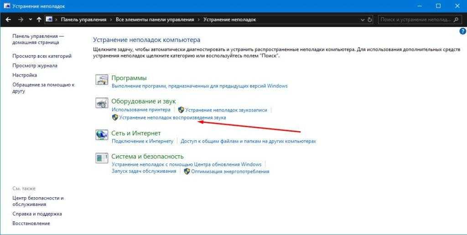The height and width of the screenshot is (235, 467).
Task: Open the Сеть и Интернет heading
Action: [136, 133]
